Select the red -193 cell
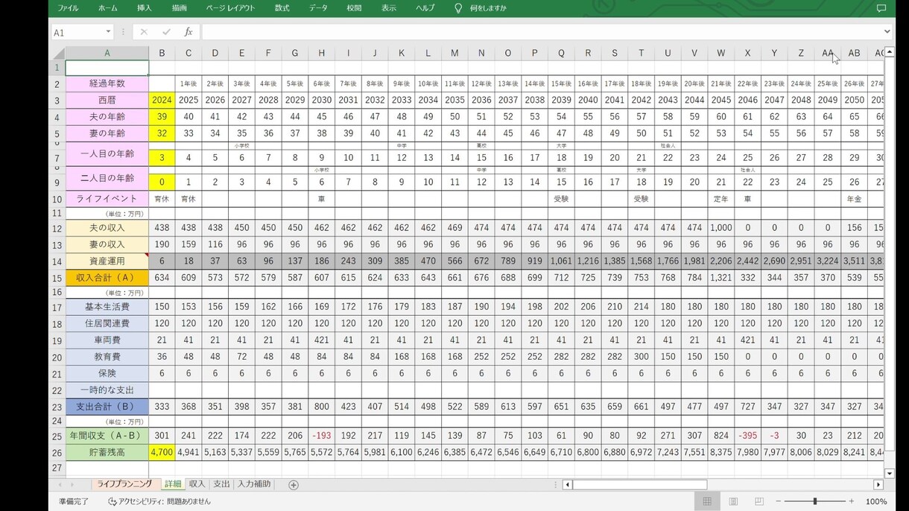Screen dimensions: 909x511 click(321, 435)
